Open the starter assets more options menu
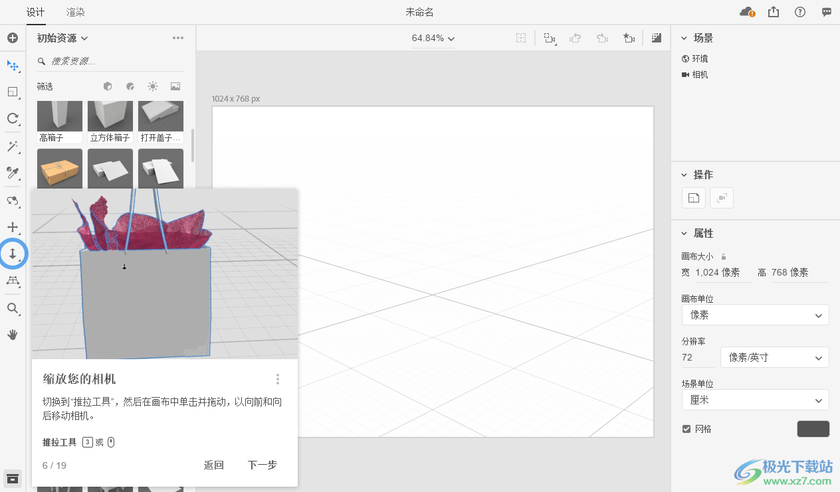This screenshot has width=840, height=492. [x=178, y=38]
